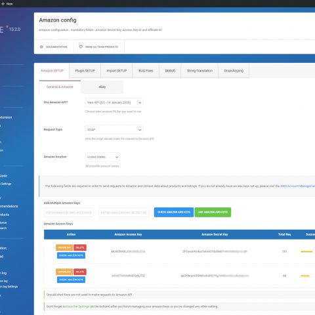The width and height of the screenshot is (315, 315).
Task: Open the Documentation link
Action: coord(54,47)
